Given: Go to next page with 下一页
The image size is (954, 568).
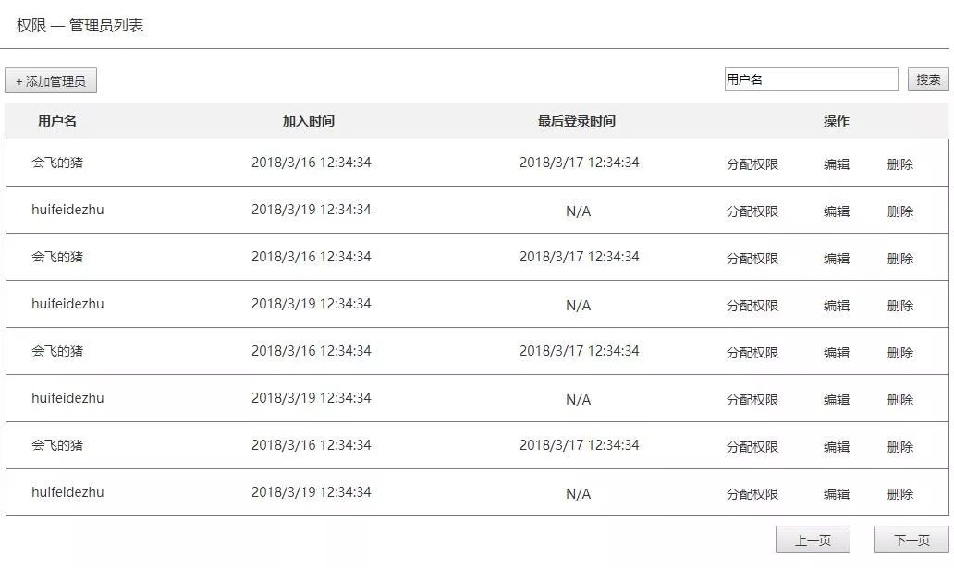Looking at the screenshot, I should point(911,540).
